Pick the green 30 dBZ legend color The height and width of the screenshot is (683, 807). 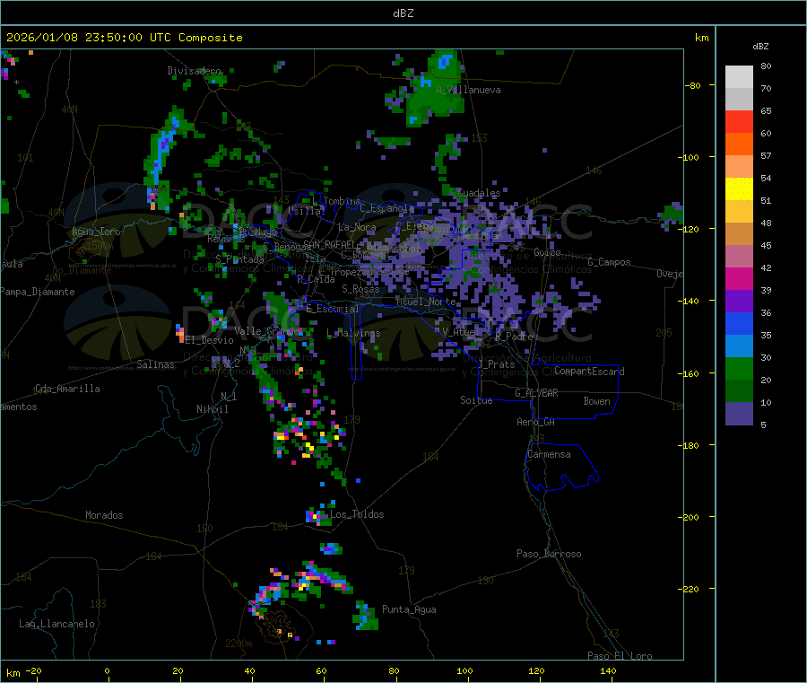pyautogui.click(x=739, y=368)
